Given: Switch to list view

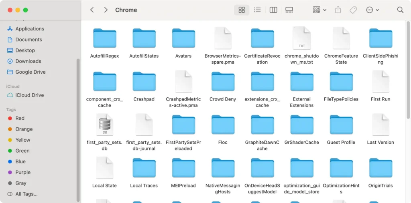Looking at the screenshot, I should (x=257, y=10).
